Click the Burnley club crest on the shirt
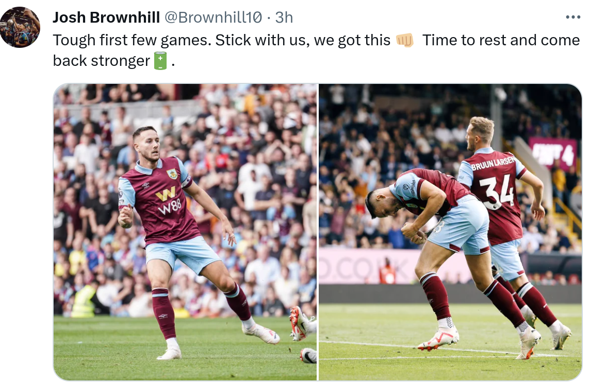 pos(172,173)
